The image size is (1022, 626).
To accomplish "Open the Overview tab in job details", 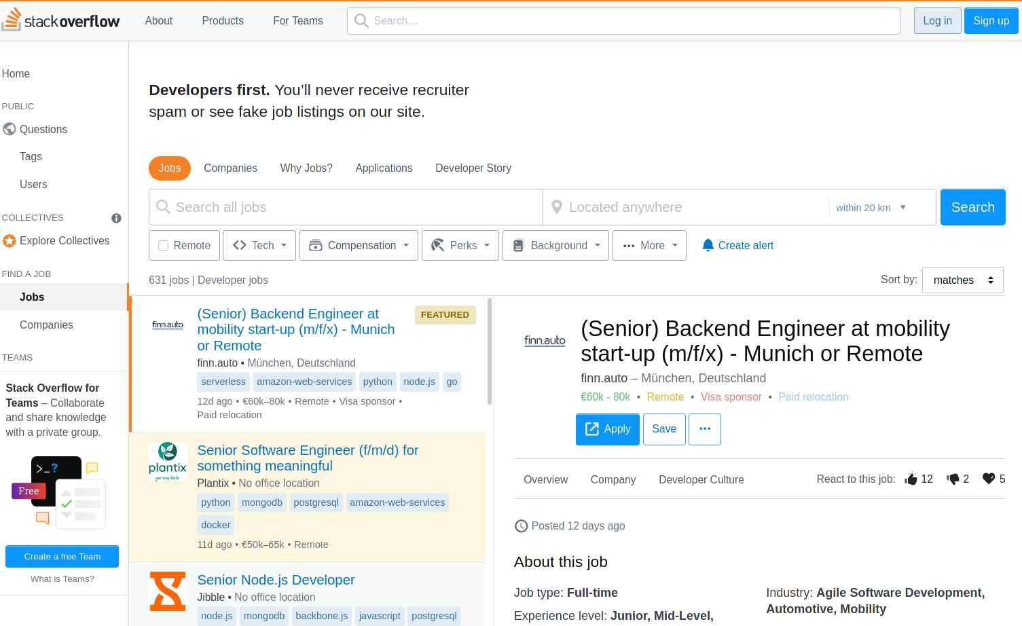I will point(545,479).
